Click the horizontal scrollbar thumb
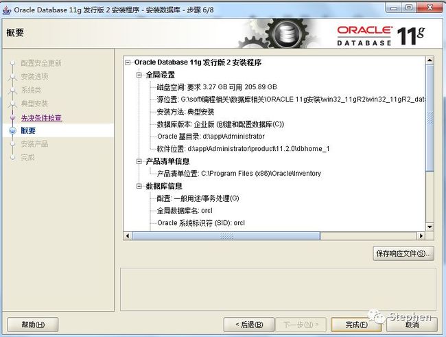 click(226, 236)
